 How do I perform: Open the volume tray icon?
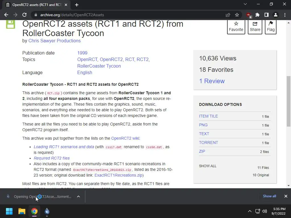click(265, 211)
